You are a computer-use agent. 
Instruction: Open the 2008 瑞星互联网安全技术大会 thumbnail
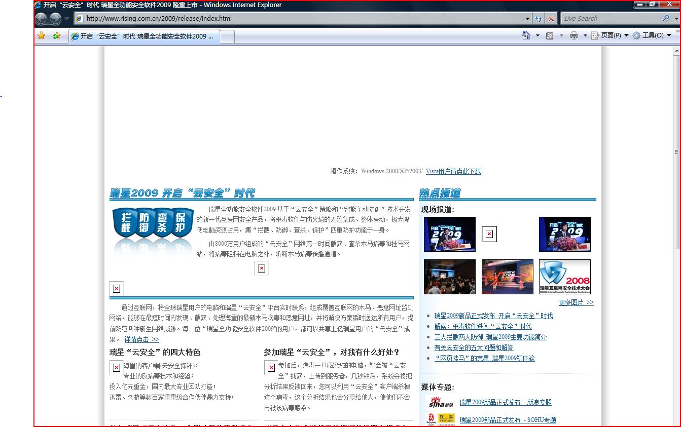[x=564, y=277]
